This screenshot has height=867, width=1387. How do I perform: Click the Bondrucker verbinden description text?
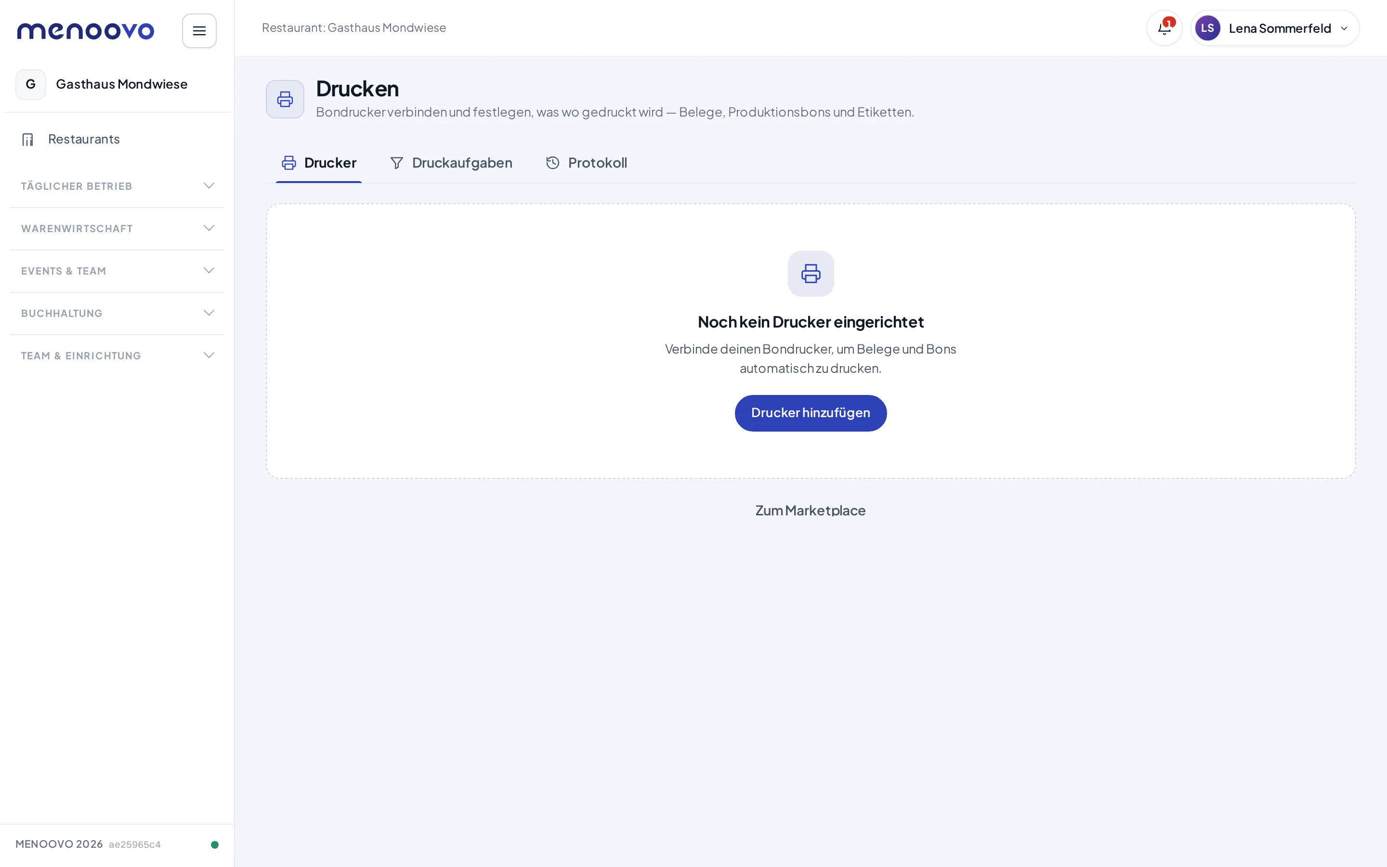pyautogui.click(x=615, y=112)
